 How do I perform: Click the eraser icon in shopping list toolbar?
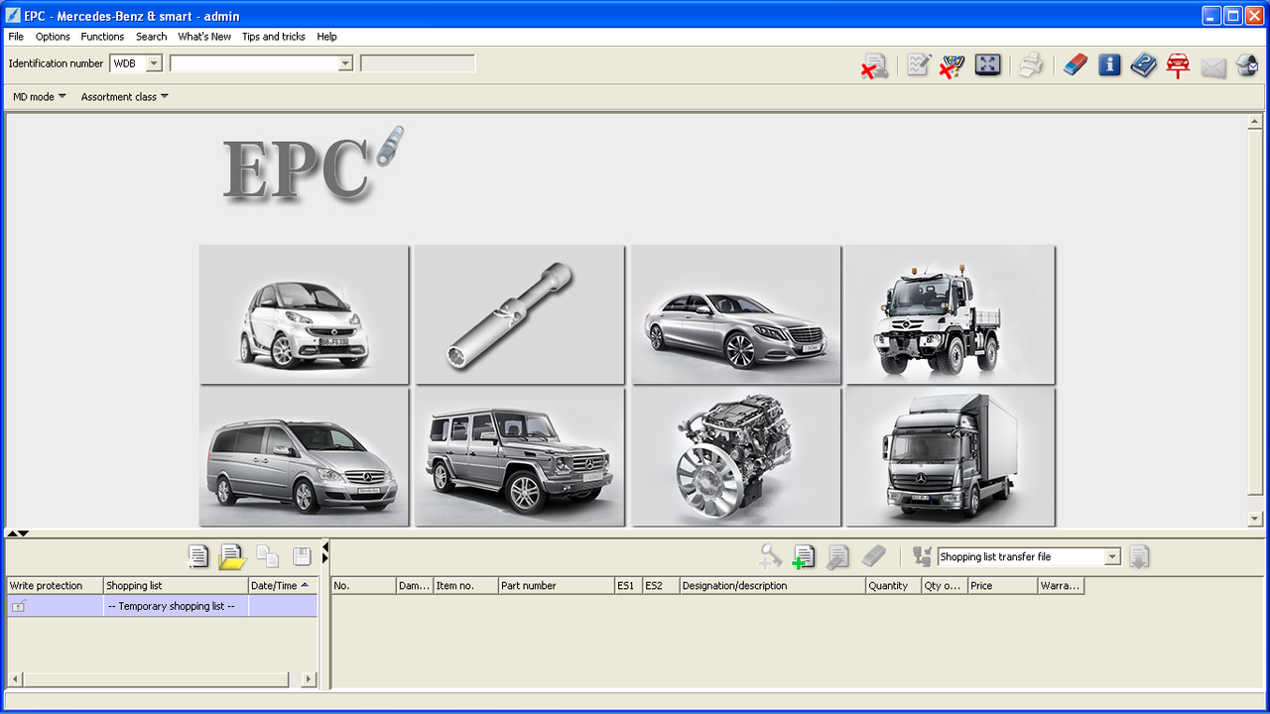[873, 556]
